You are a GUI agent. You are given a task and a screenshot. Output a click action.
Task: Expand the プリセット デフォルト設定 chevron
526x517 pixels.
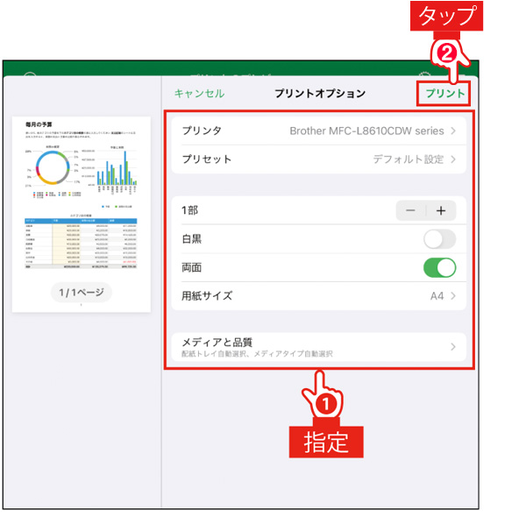pyautogui.click(x=453, y=159)
